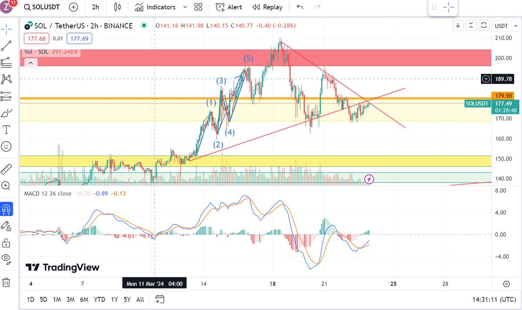522x310 pixels.
Task: Start bar Replay mode
Action: tap(268, 7)
